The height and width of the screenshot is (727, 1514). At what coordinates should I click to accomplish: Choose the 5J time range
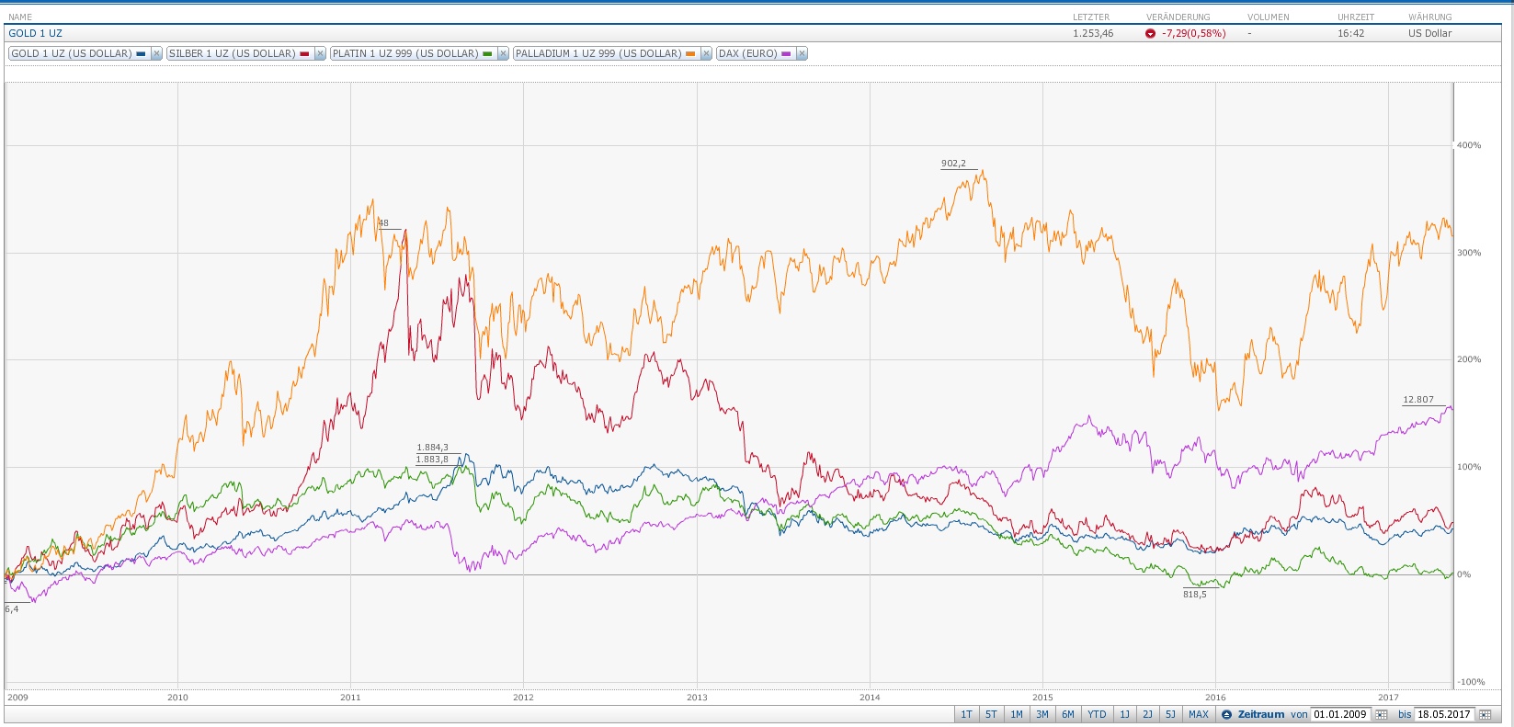click(1170, 714)
